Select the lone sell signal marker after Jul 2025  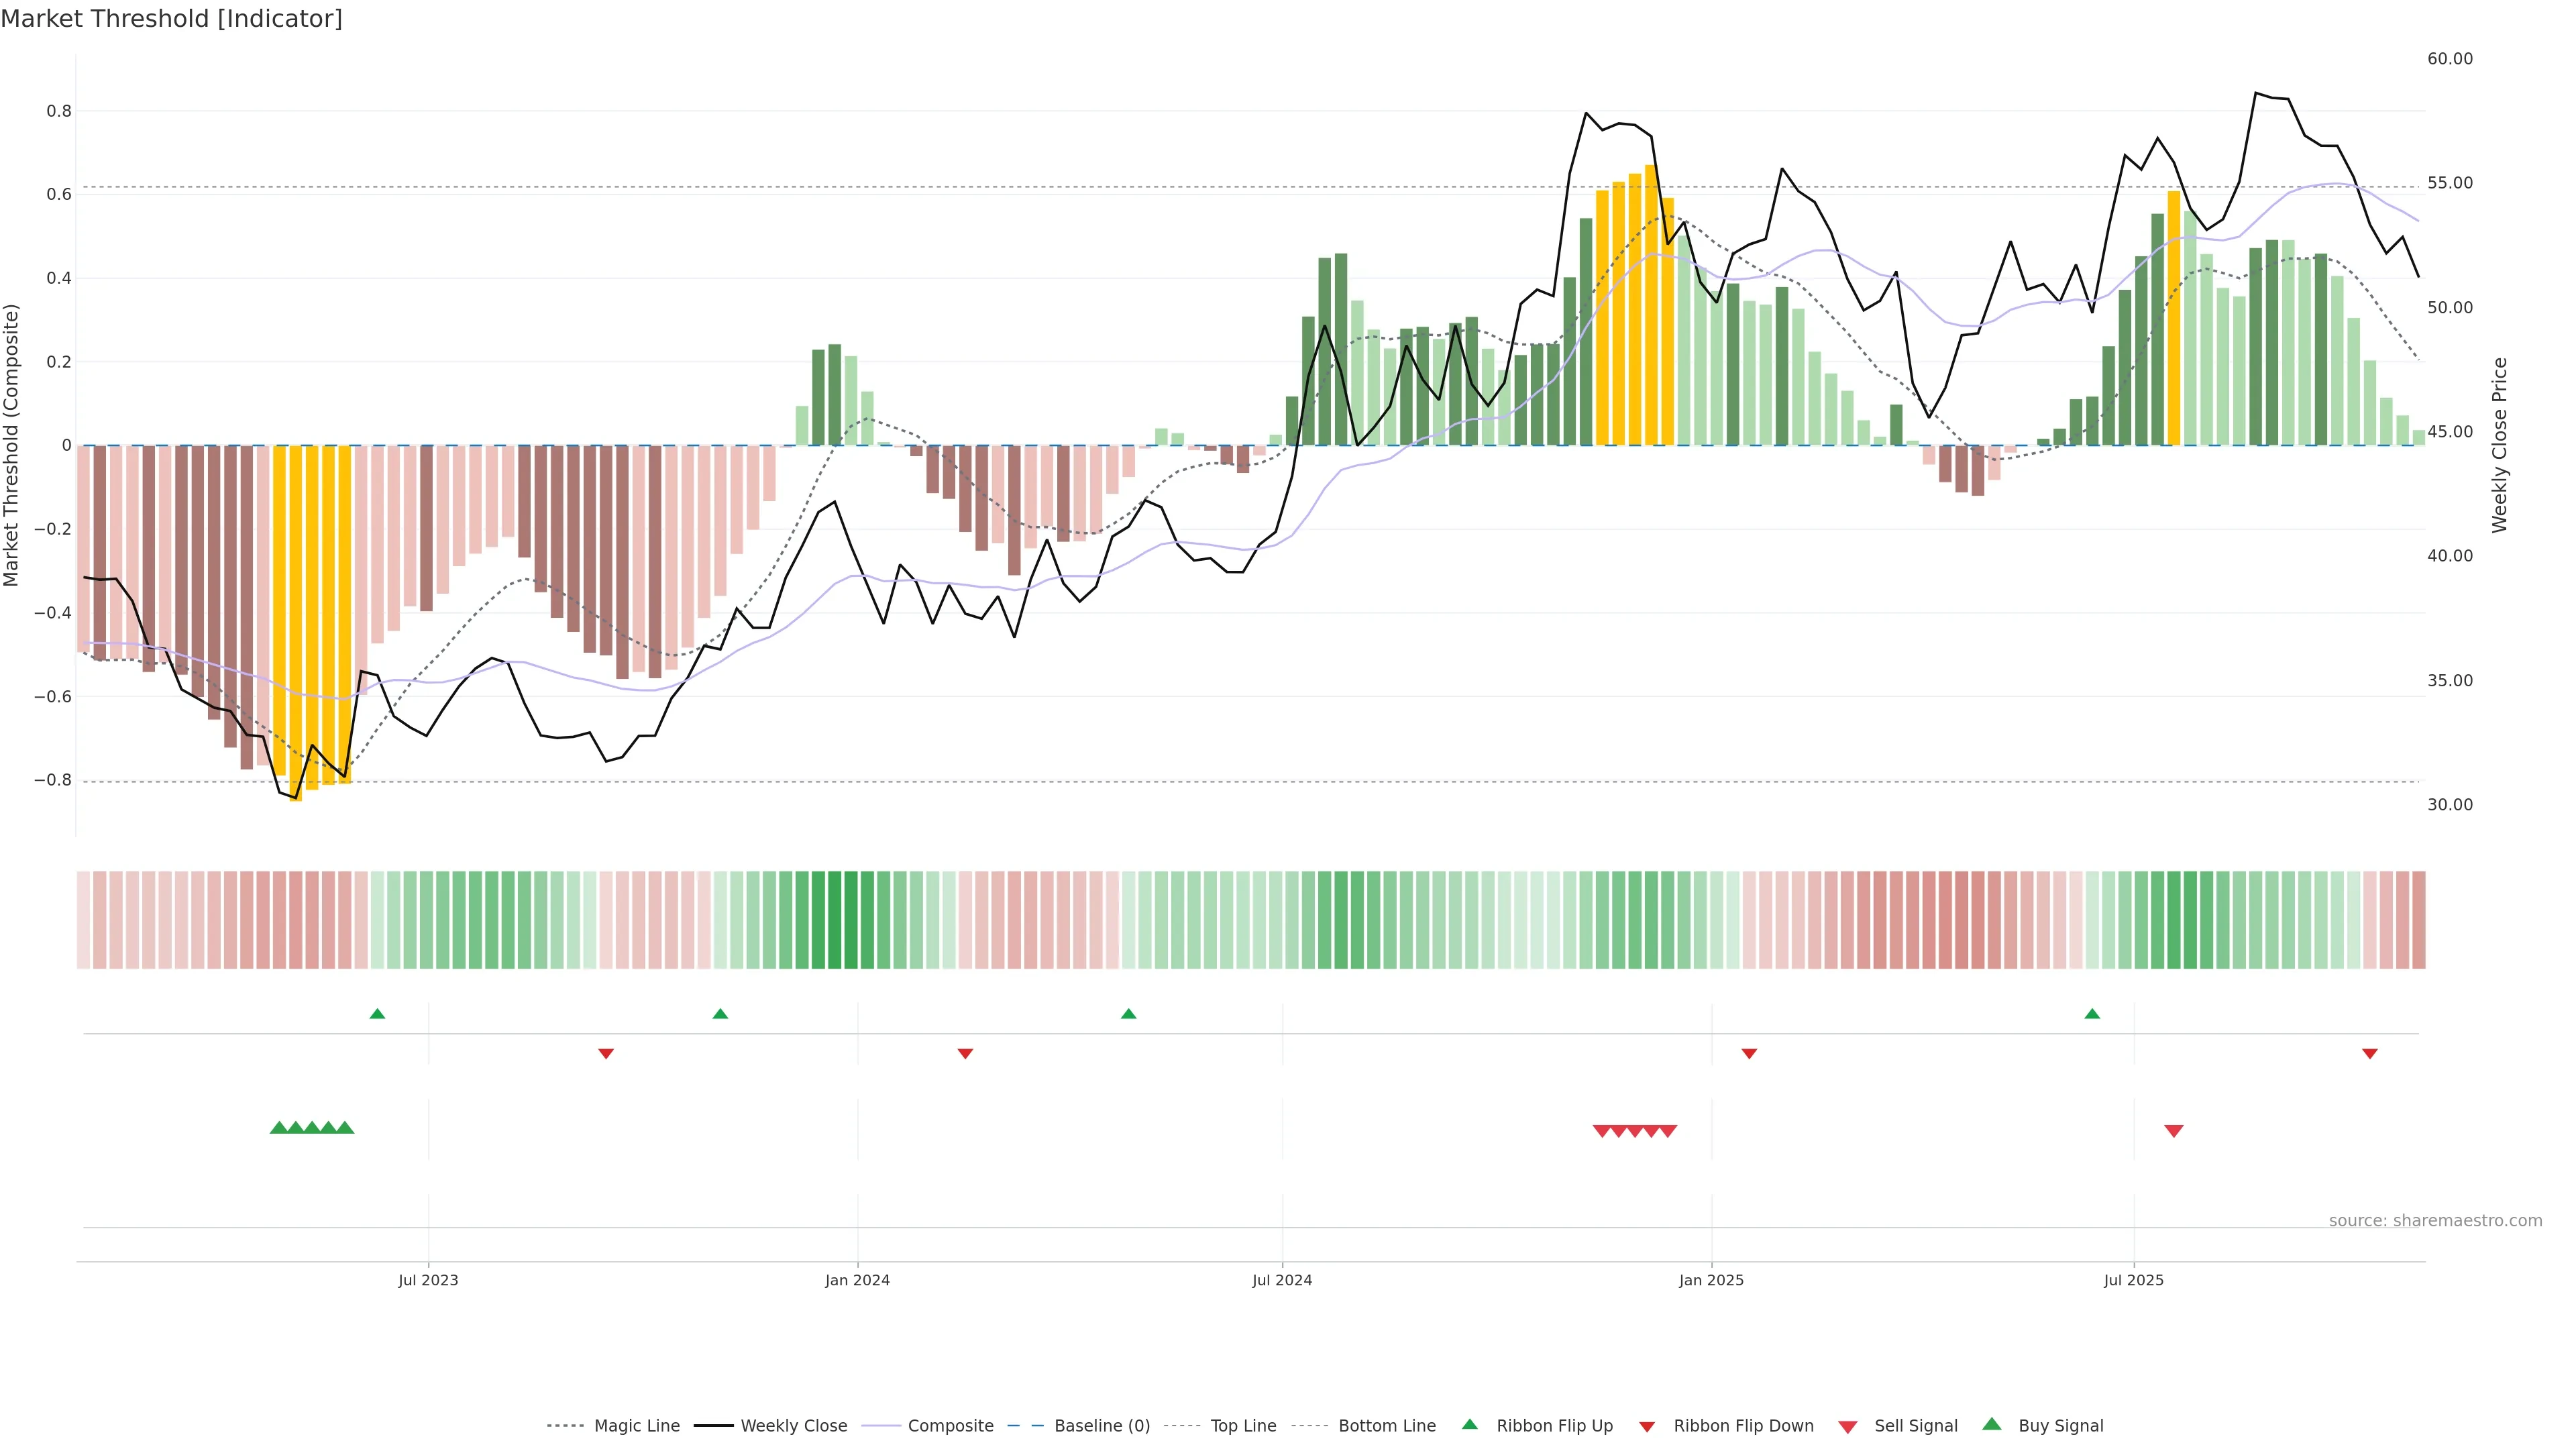2173,1130
